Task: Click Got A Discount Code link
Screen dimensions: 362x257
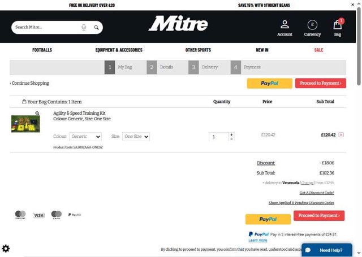Action: (317, 193)
